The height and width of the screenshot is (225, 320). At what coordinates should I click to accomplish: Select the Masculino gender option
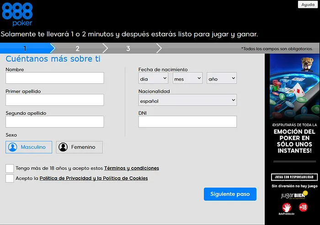[x=29, y=147]
